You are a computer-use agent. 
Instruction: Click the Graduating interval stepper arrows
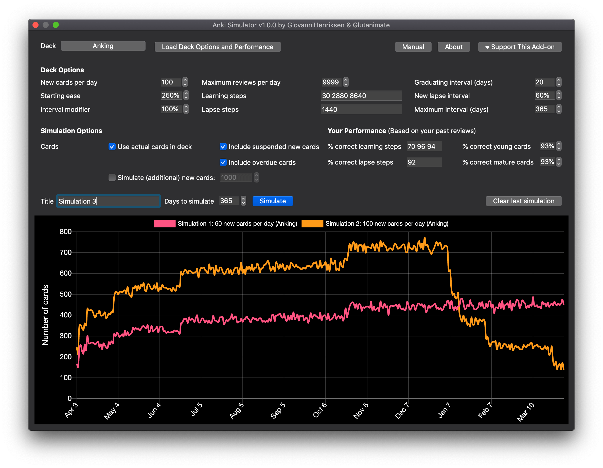tap(559, 82)
